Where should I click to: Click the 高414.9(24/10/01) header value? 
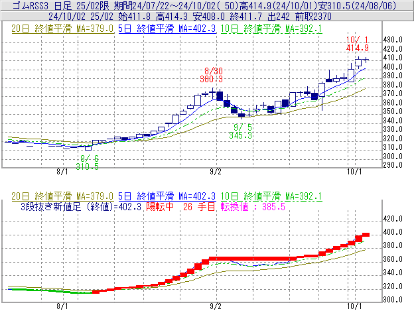pyautogui.click(x=280, y=5)
